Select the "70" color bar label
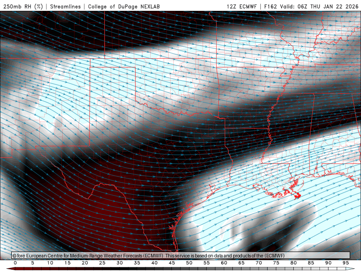361x271 pixels. 259,263
